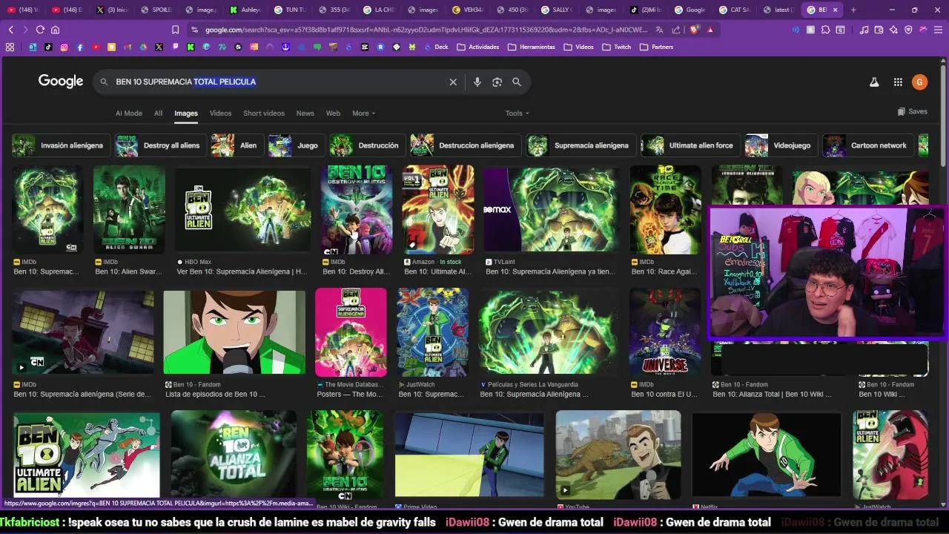The width and height of the screenshot is (949, 534).
Task: Filter by Destroy all aliens chip
Action: [160, 145]
